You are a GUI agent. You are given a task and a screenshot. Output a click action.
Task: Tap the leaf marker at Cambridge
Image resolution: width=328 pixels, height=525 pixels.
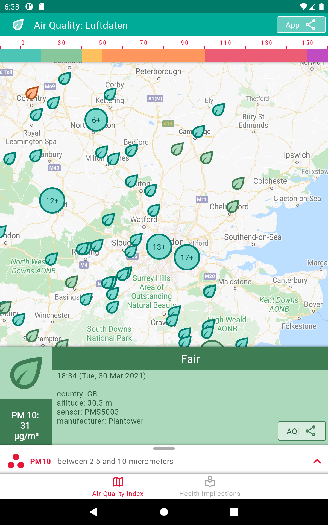point(199,132)
